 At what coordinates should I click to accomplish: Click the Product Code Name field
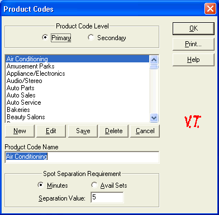click(x=82, y=157)
